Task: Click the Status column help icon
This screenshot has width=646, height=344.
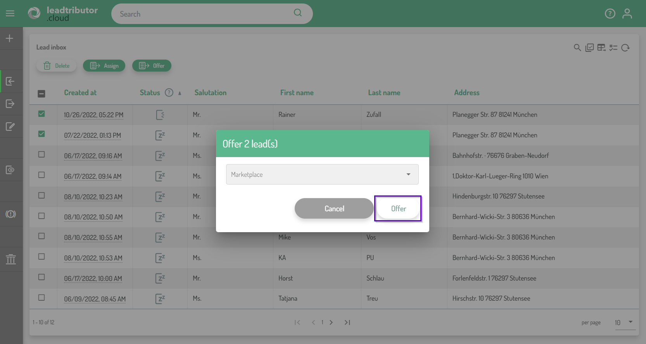Action: 169,92
